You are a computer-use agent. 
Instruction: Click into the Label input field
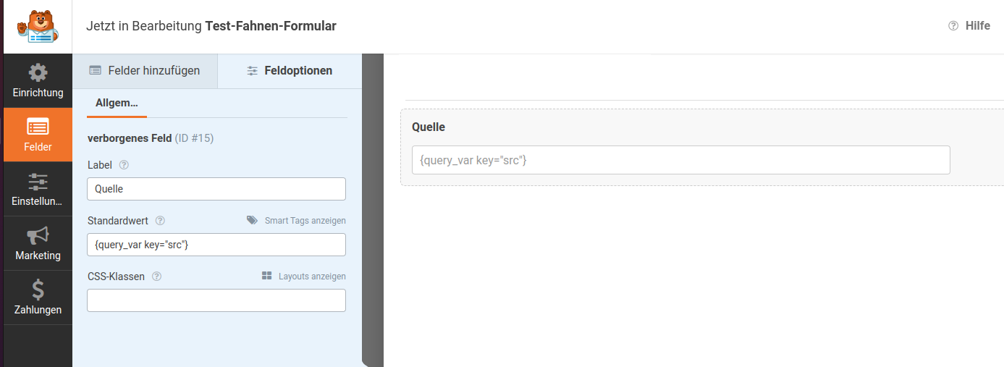tap(216, 189)
